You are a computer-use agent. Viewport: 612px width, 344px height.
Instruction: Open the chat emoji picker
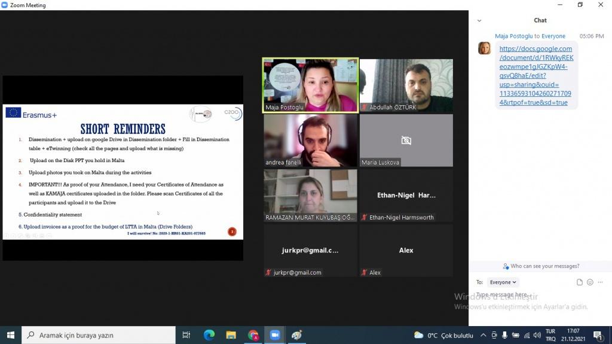pos(590,282)
